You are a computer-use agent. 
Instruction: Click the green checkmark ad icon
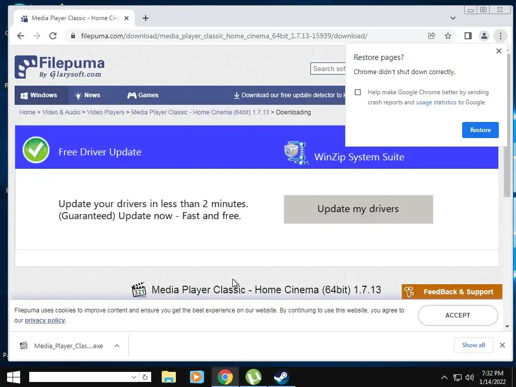point(36,150)
